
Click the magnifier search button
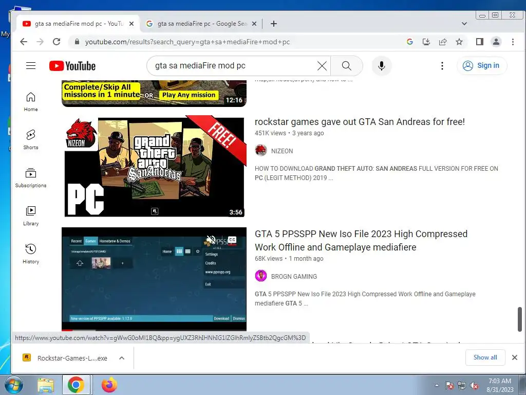click(x=347, y=66)
